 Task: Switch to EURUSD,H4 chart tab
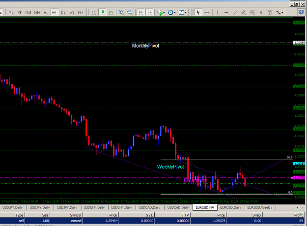(205, 207)
